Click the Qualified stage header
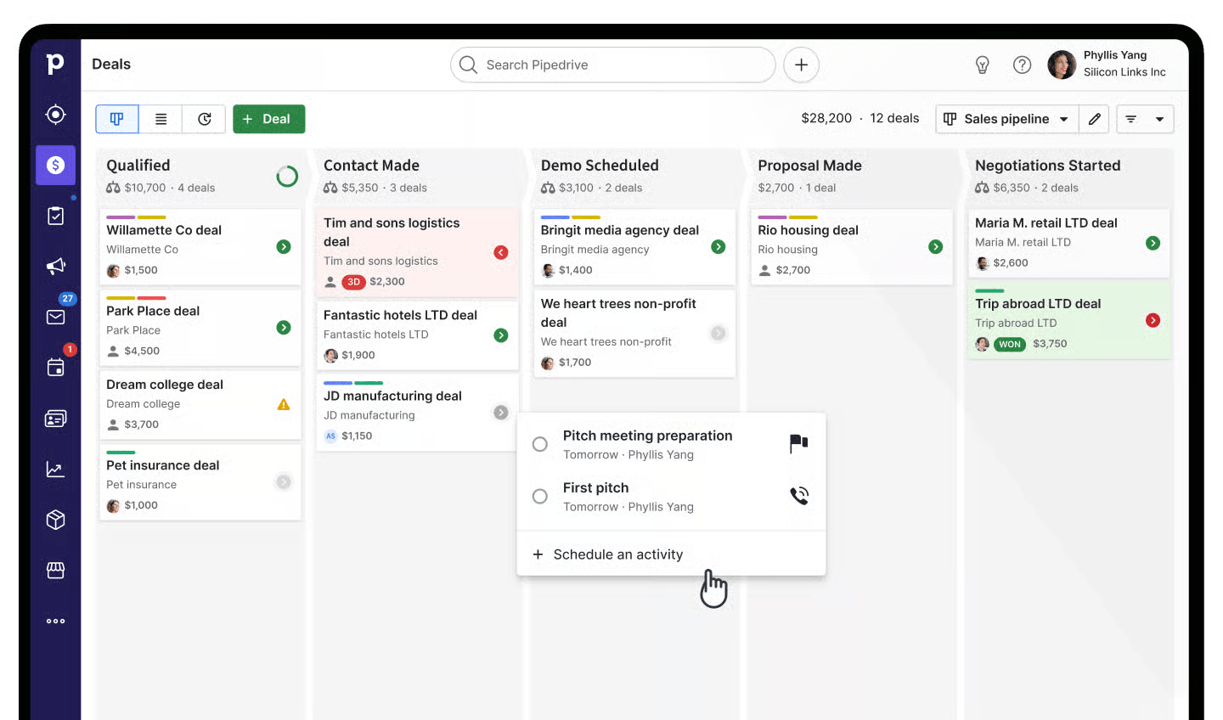1223x720 pixels. click(x=200, y=176)
